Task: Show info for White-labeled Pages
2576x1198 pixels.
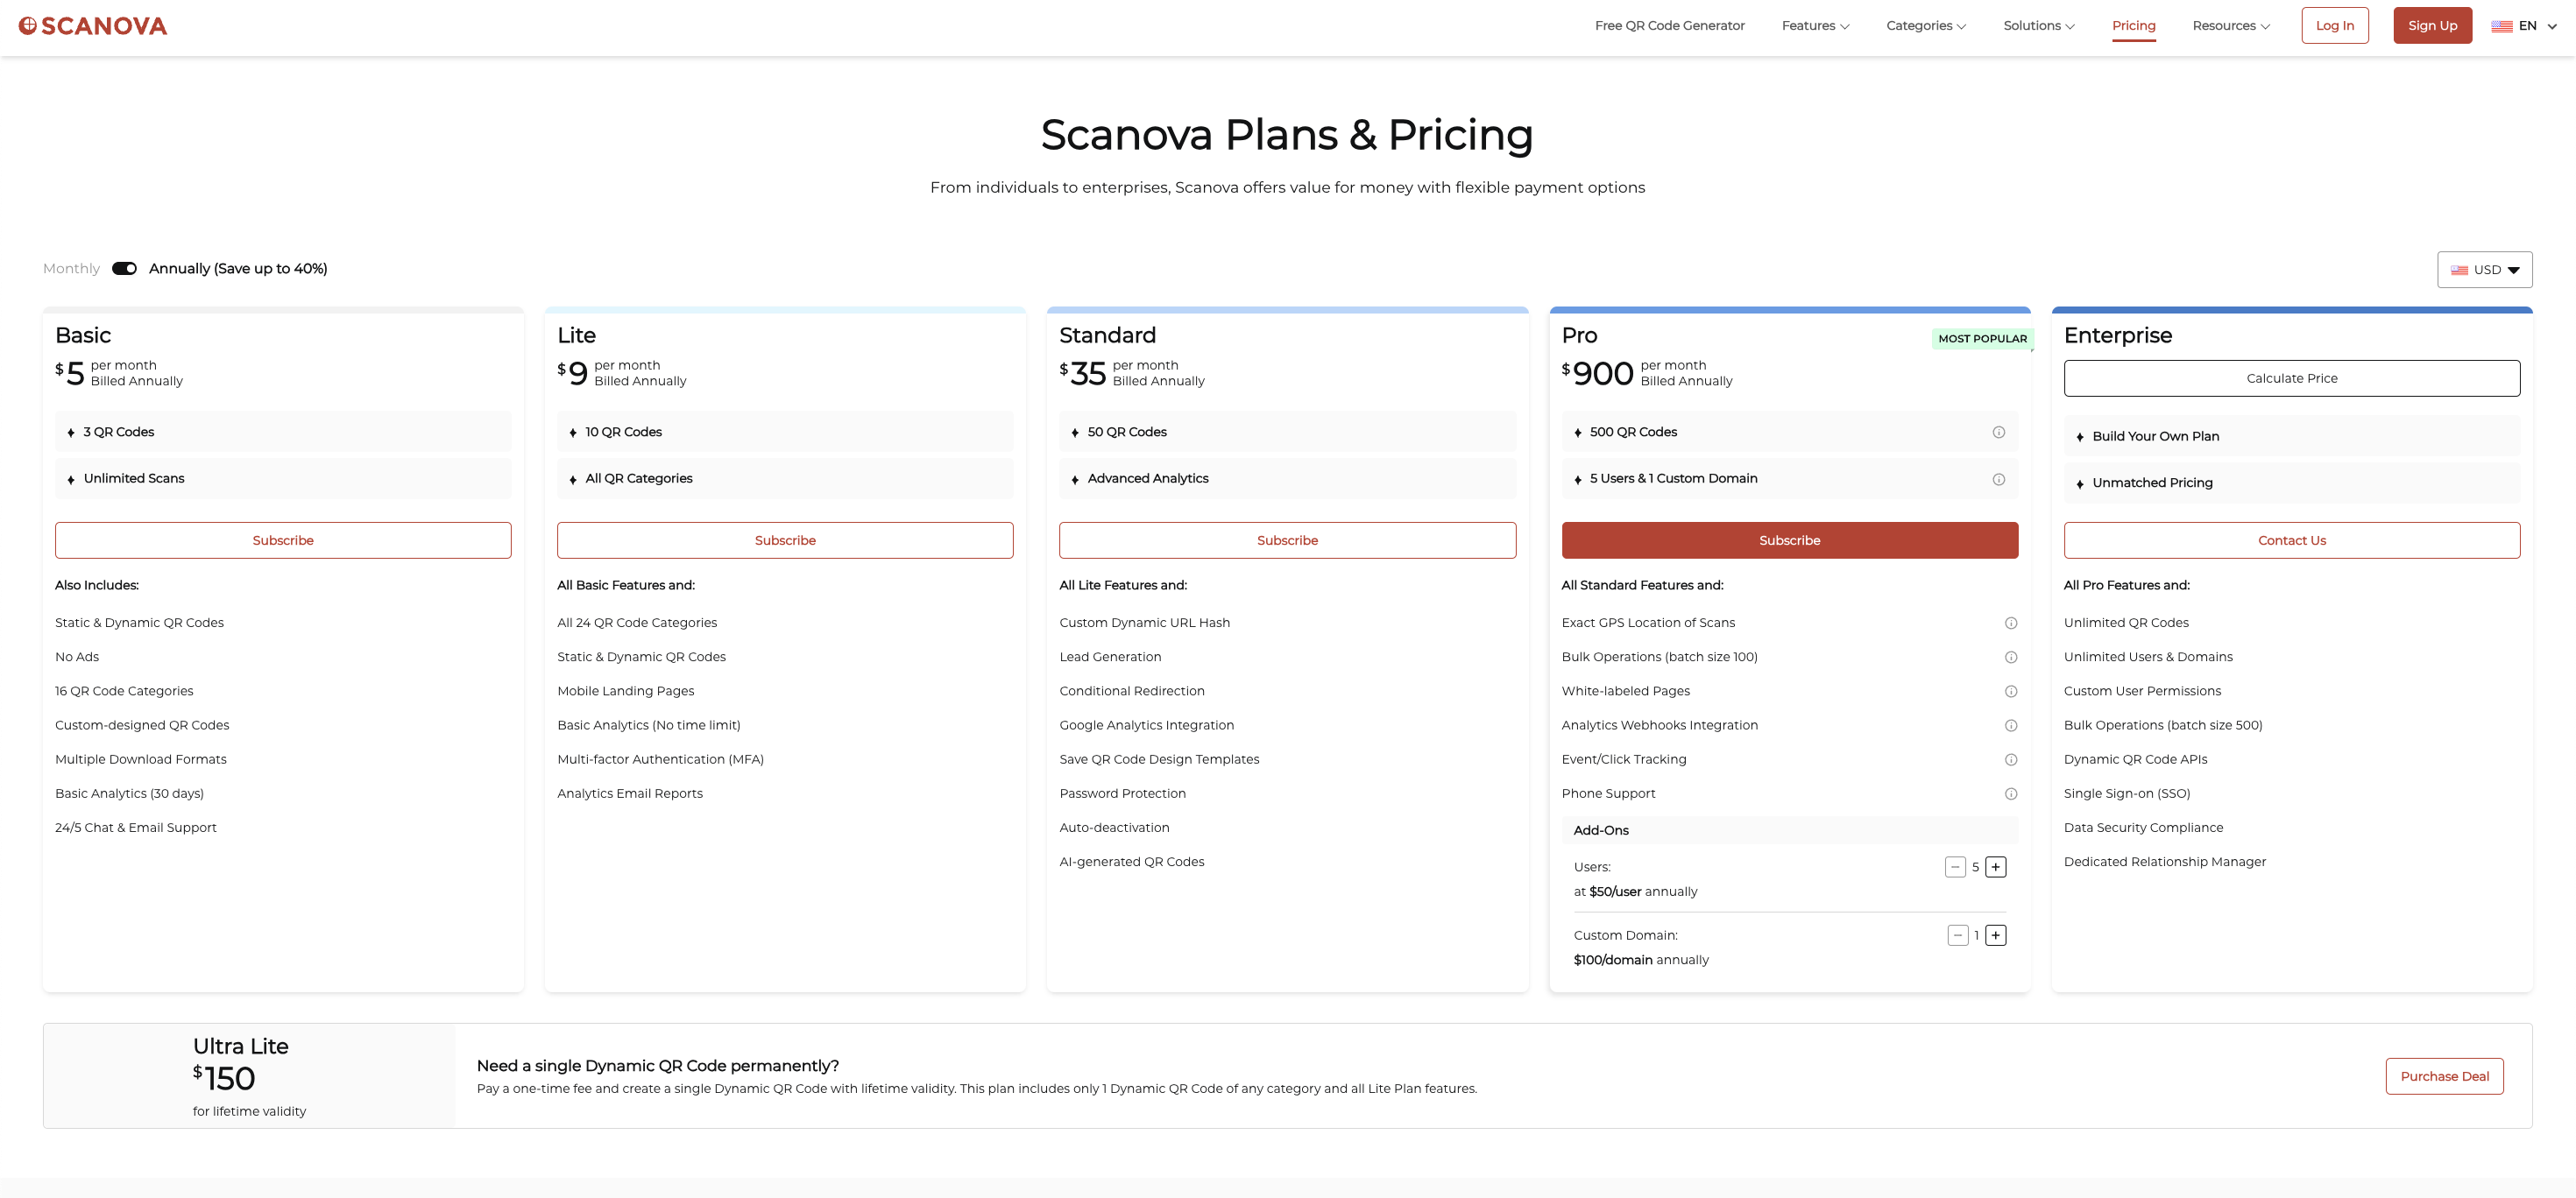Action: (2010, 692)
